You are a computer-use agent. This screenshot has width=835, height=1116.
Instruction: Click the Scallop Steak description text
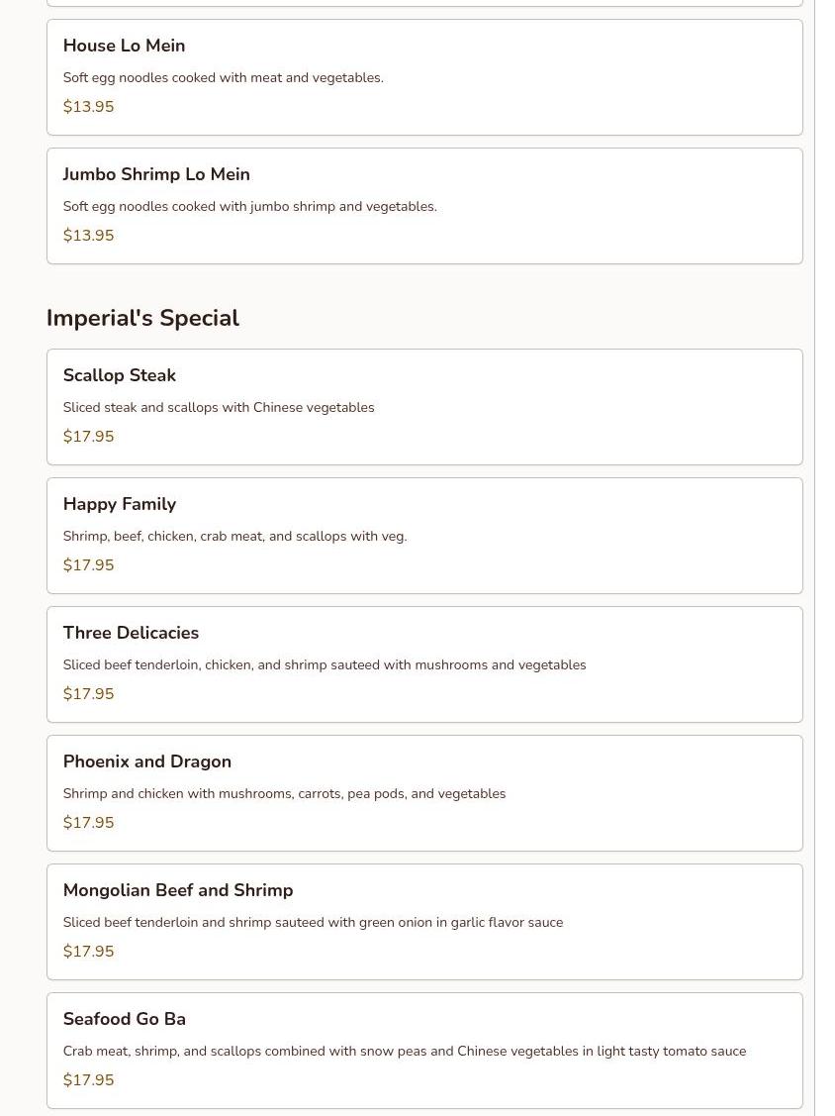coord(219,407)
